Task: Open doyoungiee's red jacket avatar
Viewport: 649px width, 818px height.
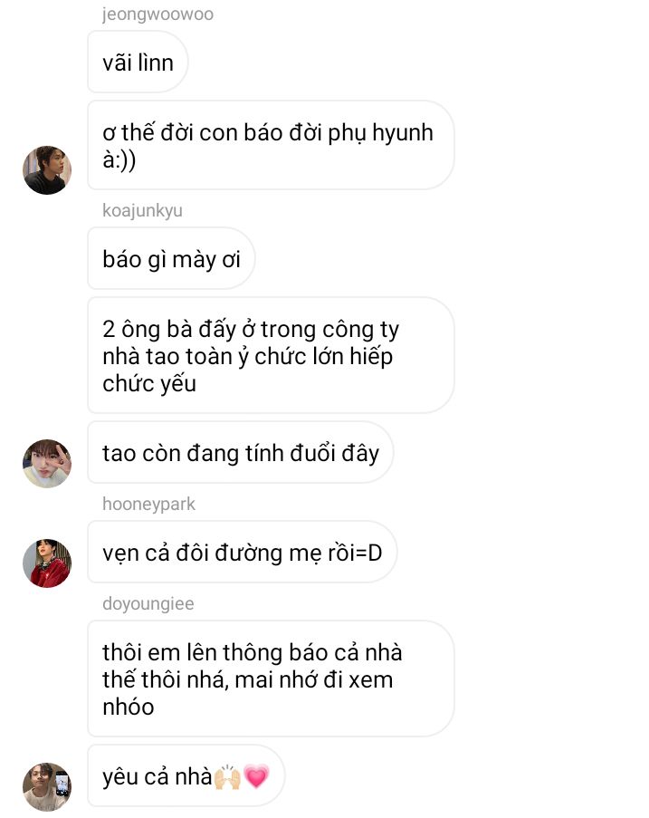Action: click(47, 563)
